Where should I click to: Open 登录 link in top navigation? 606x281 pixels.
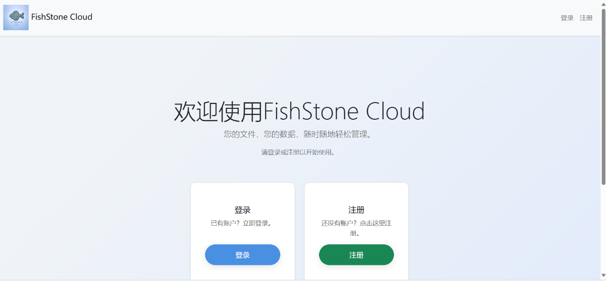pos(567,18)
